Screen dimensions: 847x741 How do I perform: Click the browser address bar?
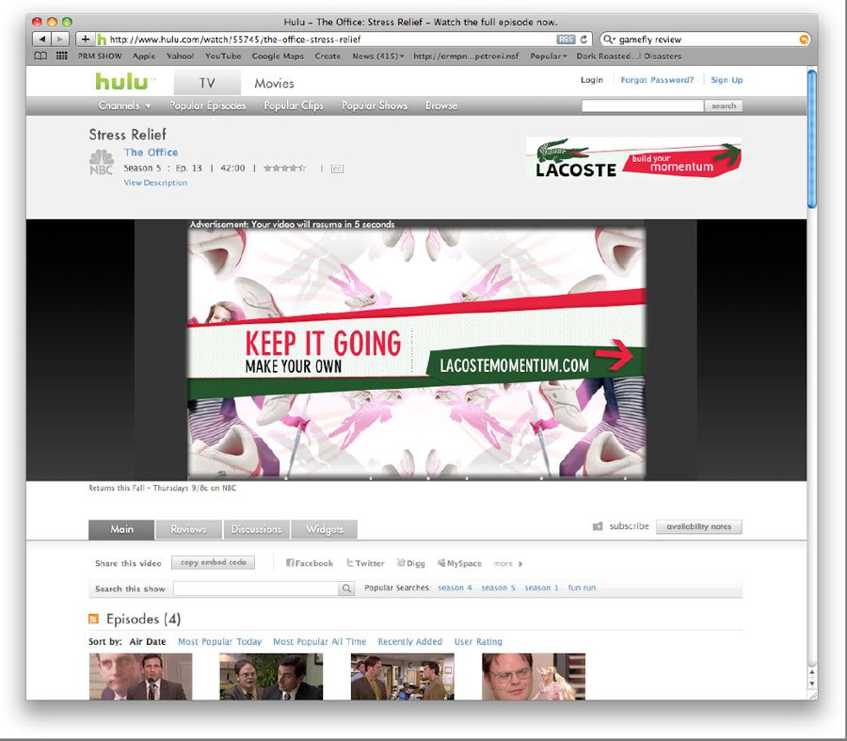coord(333,39)
